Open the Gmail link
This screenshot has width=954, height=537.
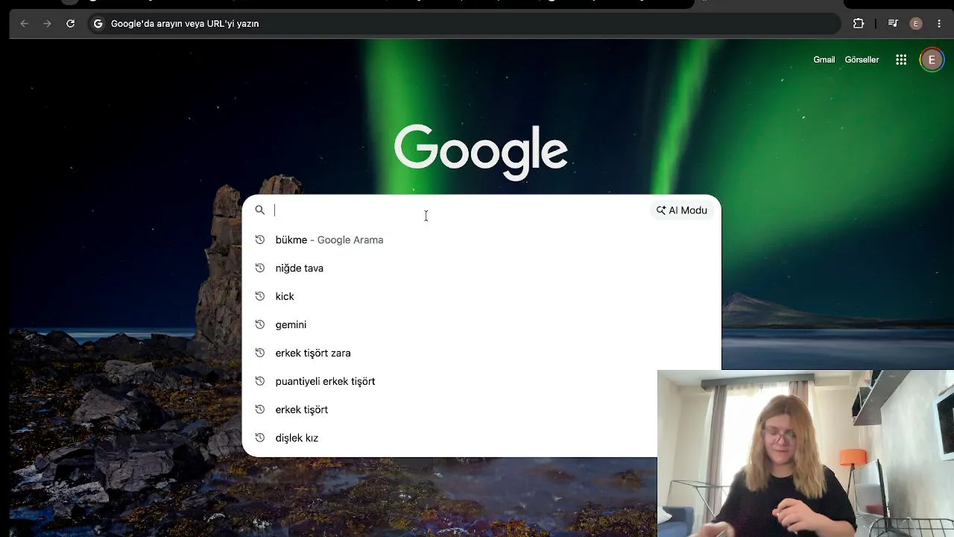pos(824,60)
